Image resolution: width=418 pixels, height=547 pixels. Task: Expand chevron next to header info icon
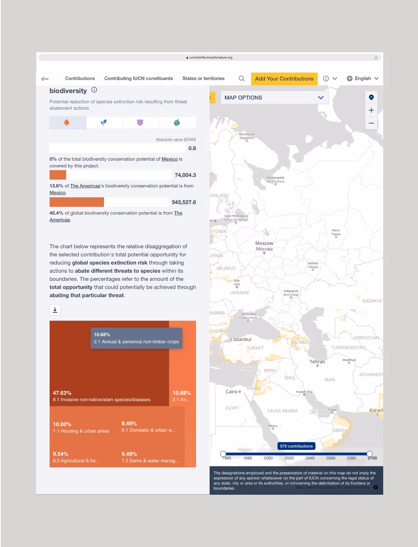[x=335, y=79]
